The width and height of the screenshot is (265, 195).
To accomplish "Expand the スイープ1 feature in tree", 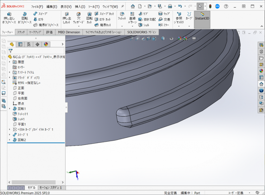I will (10, 135).
